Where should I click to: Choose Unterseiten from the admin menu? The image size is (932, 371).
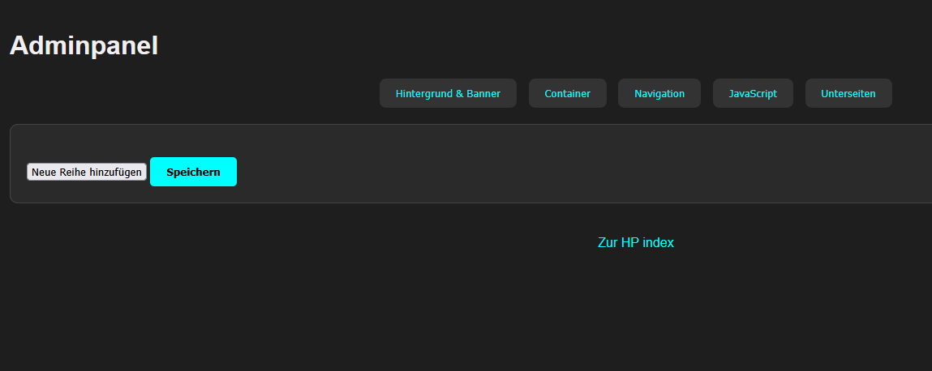coord(848,93)
